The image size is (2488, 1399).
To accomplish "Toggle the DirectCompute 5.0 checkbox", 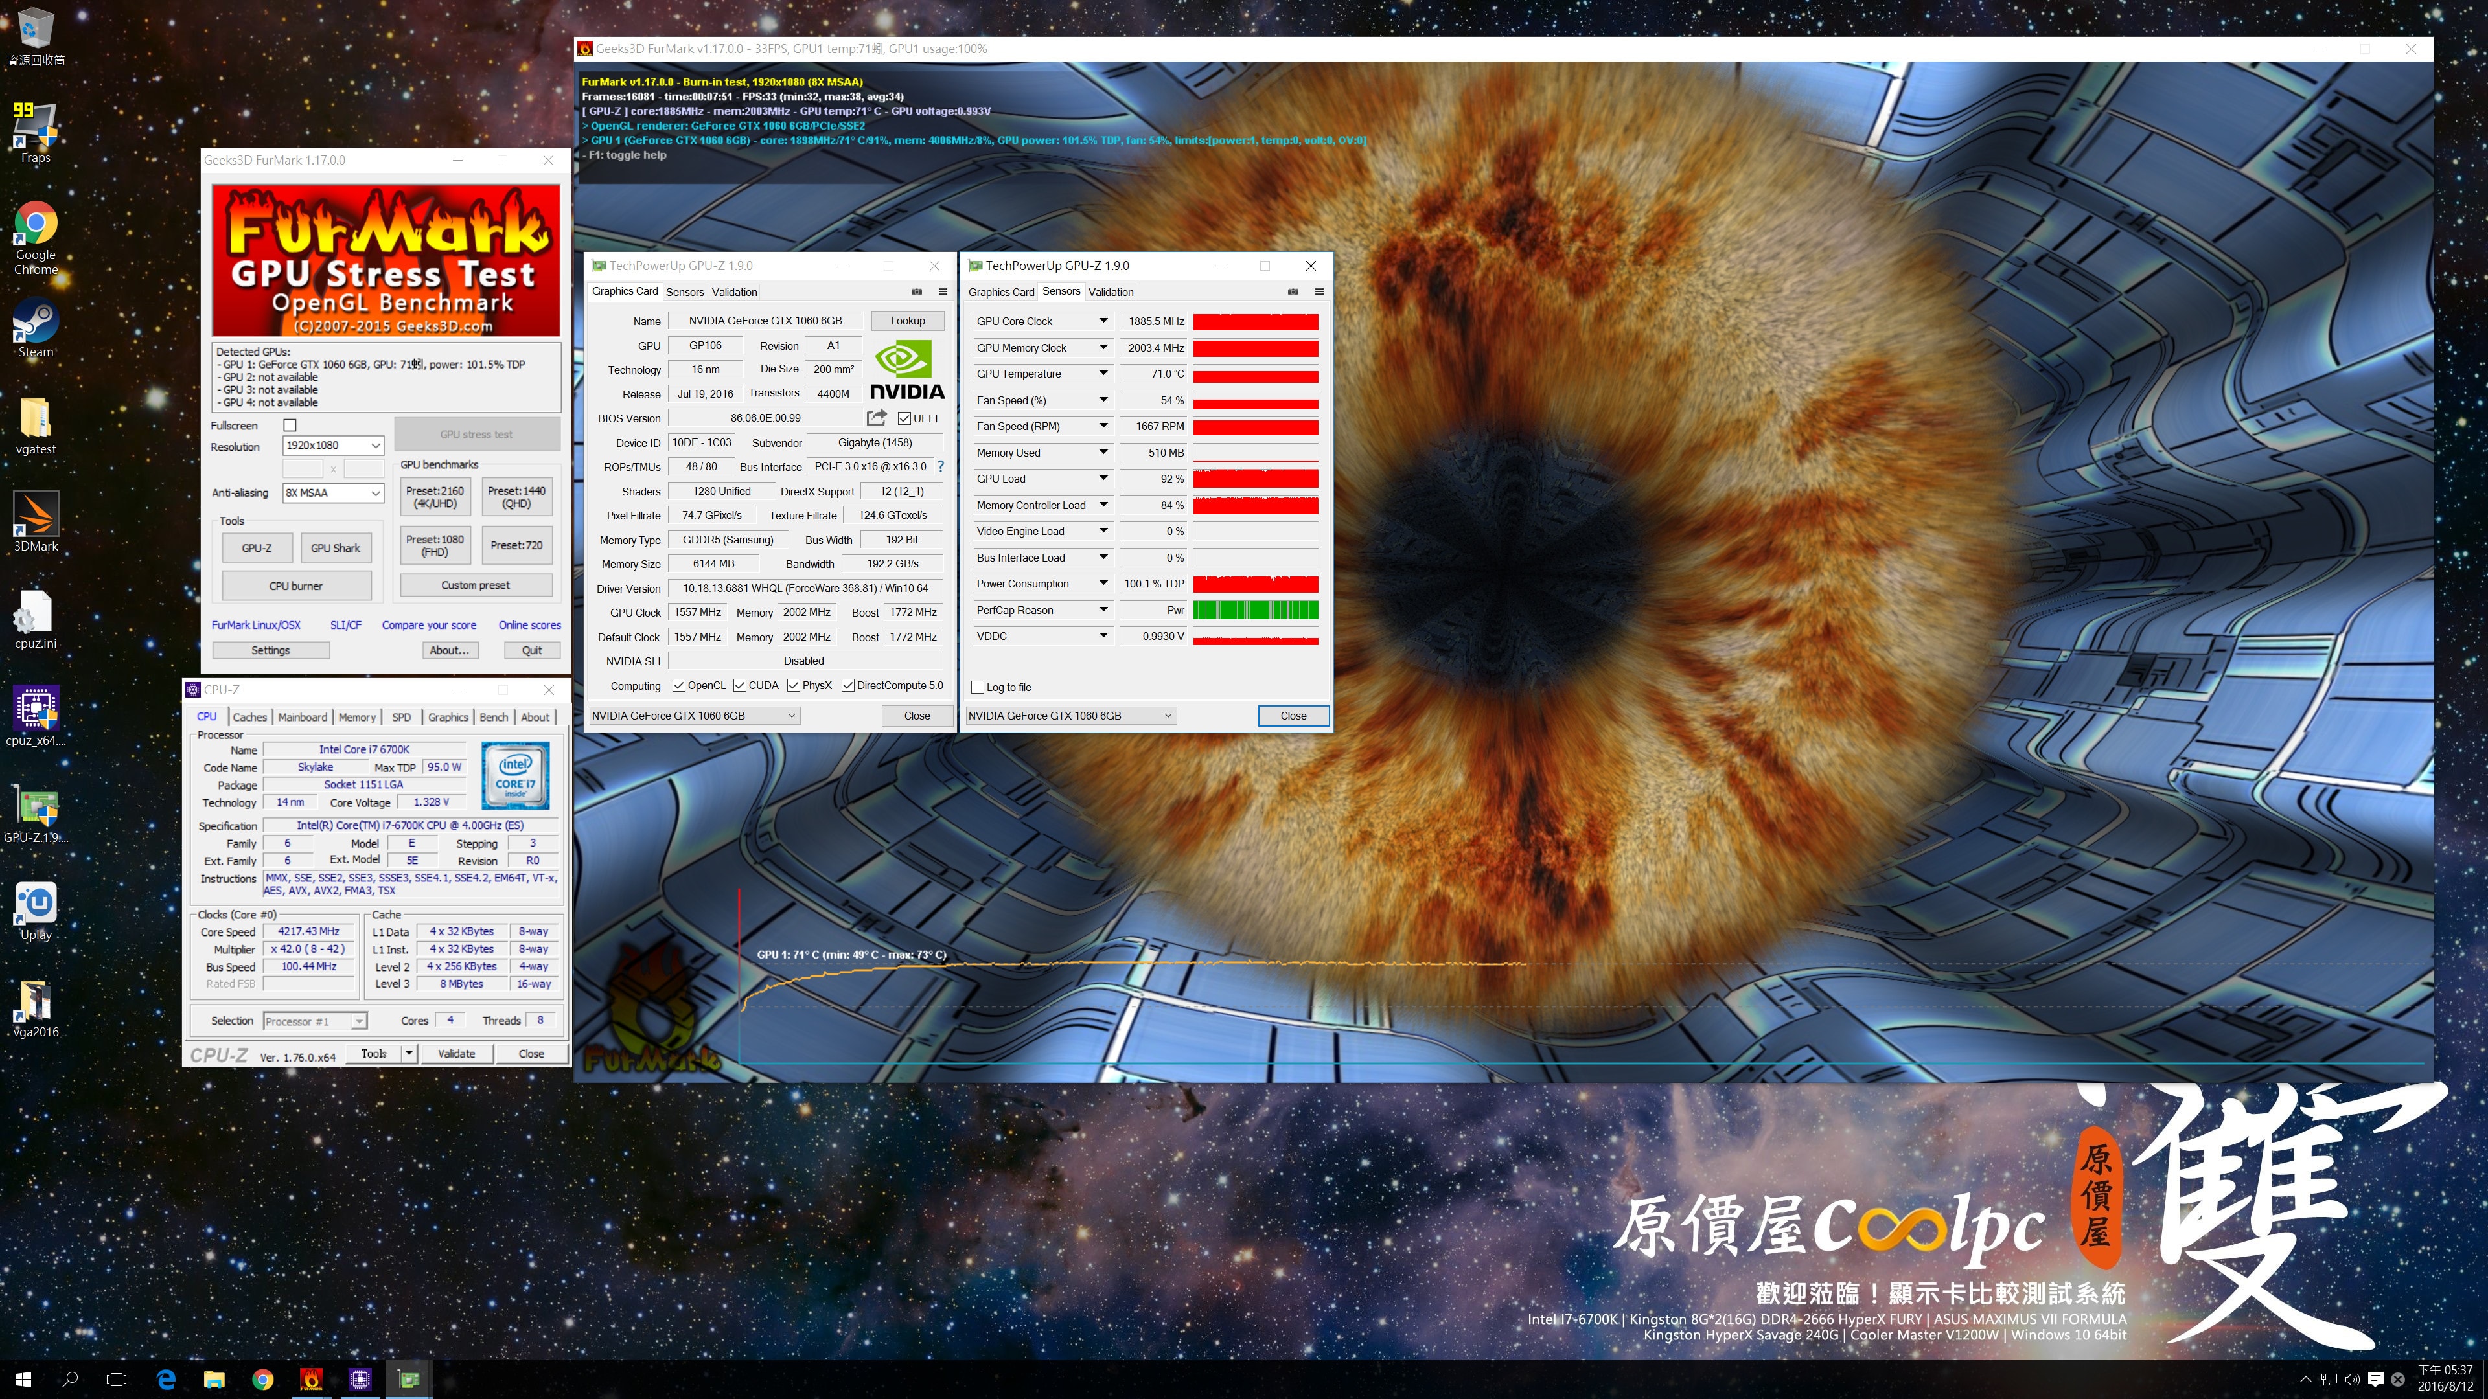I will [848, 685].
